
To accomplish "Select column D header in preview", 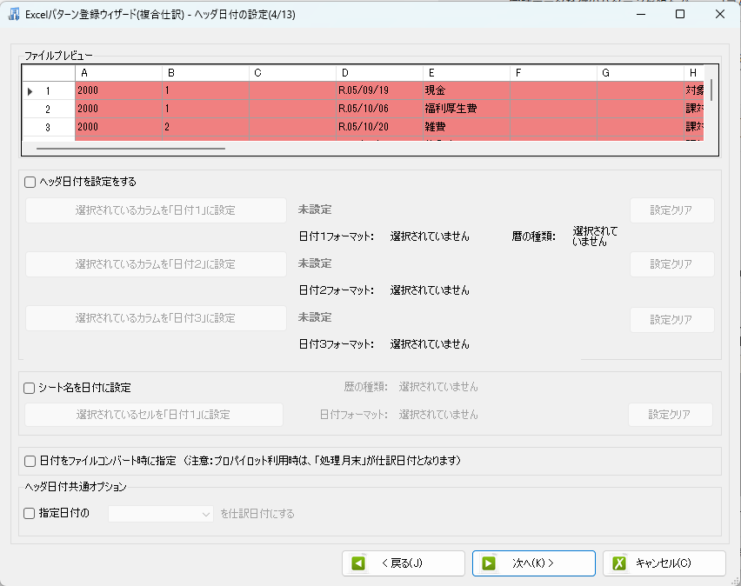I will (x=379, y=73).
